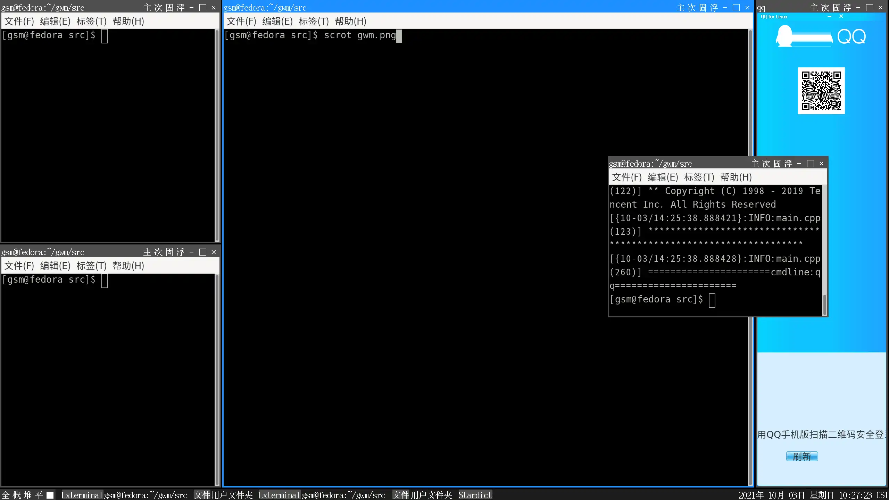Screen dimensions: 889x500
Task: Click 浮 button on bottom-left terminal titlebar
Action: [x=180, y=252]
